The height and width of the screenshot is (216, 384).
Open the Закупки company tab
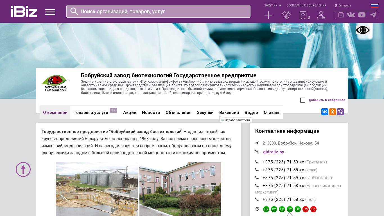point(205,112)
